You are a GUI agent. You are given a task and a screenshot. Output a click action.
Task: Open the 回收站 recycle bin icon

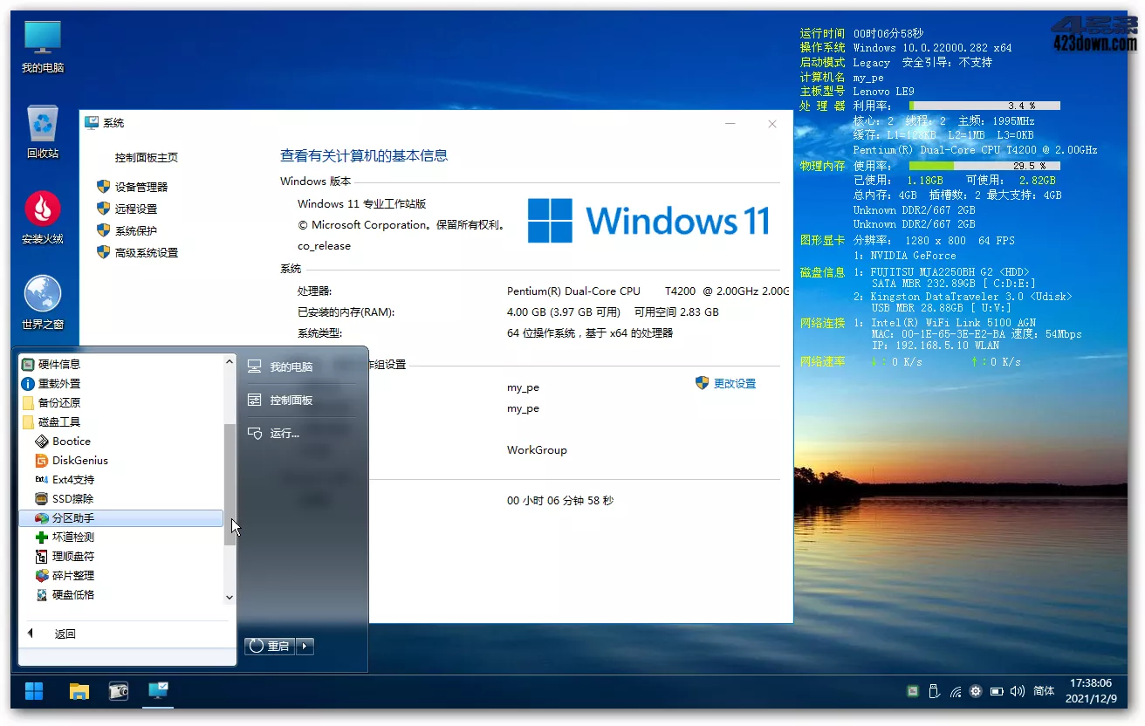point(43,131)
